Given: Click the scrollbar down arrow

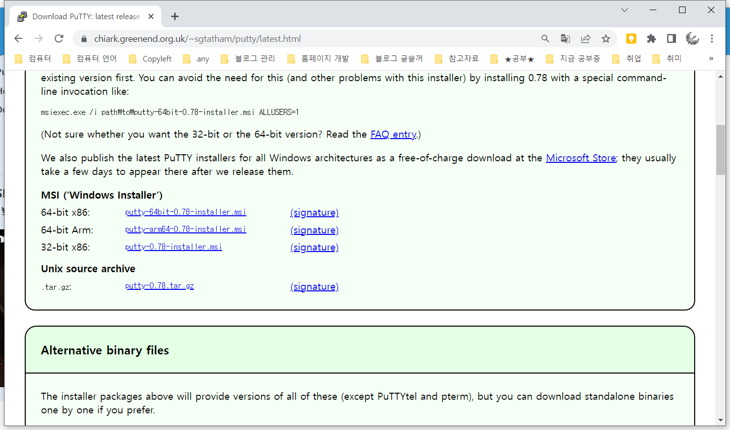Looking at the screenshot, I should pyautogui.click(x=720, y=420).
